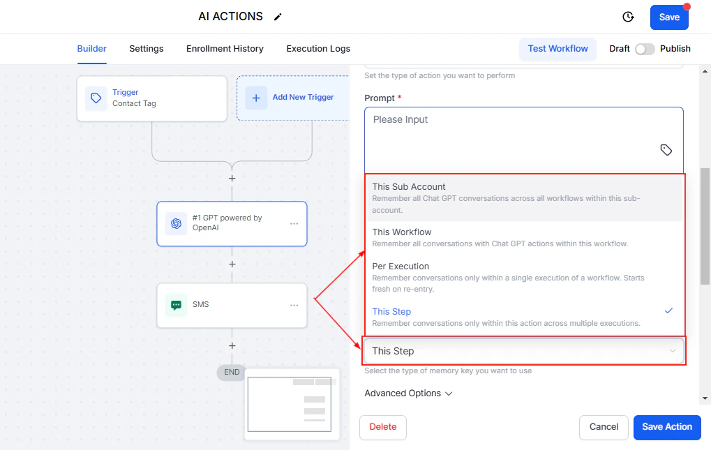The image size is (711, 450).
Task: Click the SMS chat bubble icon
Action: [x=176, y=305]
